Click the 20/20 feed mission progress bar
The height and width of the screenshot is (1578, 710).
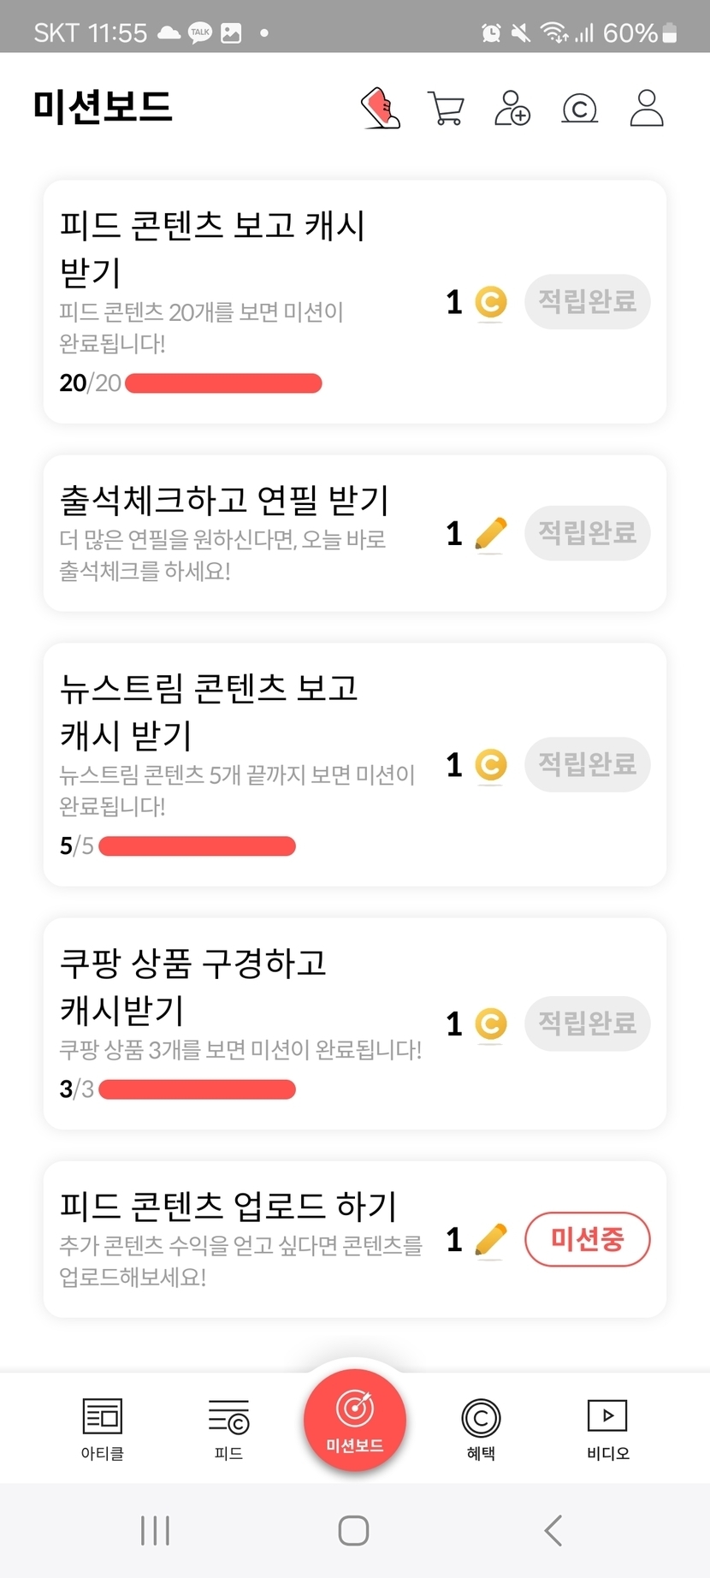223,383
